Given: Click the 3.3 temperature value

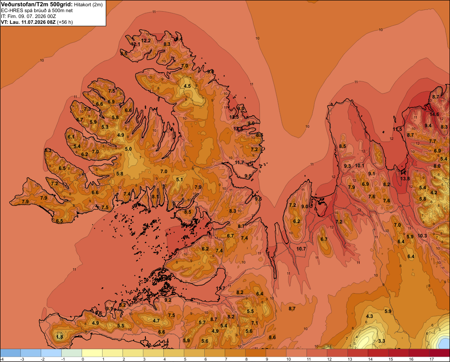Looking at the screenshot, I should coord(382,341).
